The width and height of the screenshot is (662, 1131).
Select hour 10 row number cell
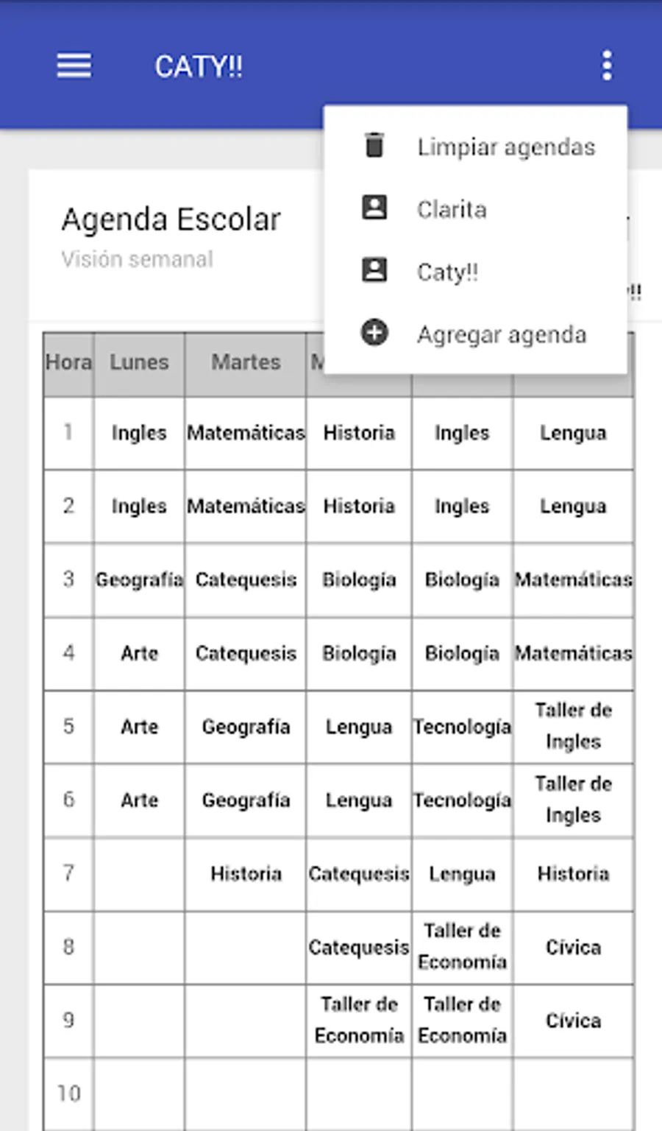[68, 1093]
